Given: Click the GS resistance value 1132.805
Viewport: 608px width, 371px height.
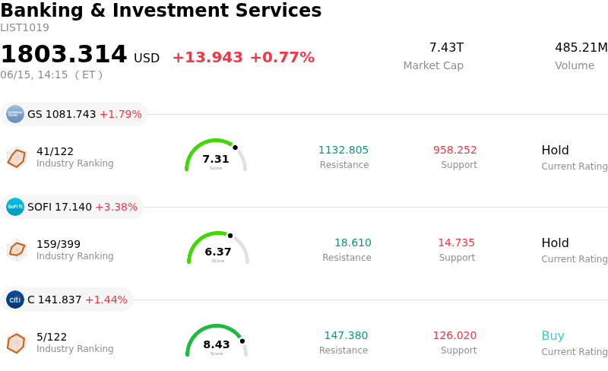Looking at the screenshot, I should click(x=344, y=150).
